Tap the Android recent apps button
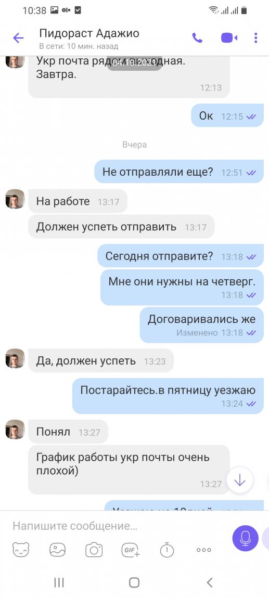The width and height of the screenshot is (269, 598). coord(59,582)
